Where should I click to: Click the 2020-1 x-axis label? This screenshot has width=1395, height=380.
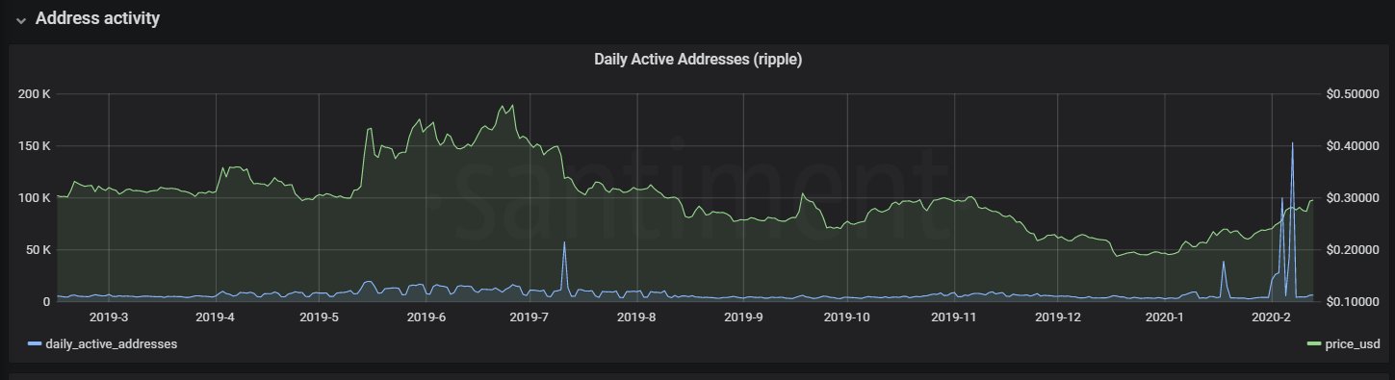[x=1165, y=316]
